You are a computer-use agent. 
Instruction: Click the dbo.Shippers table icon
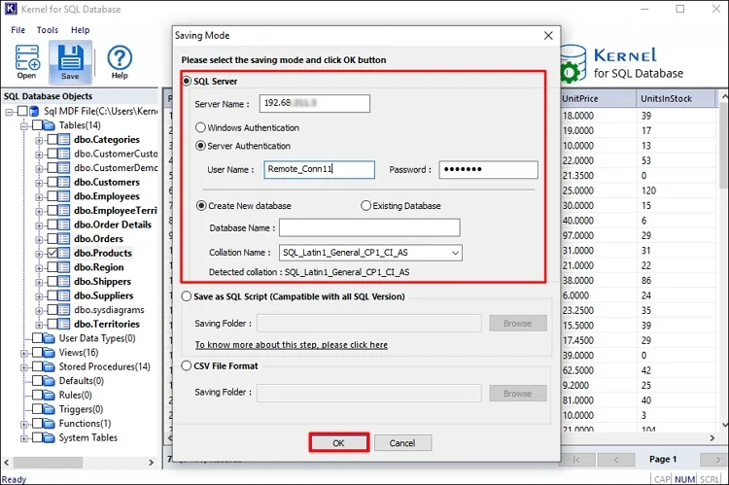[x=64, y=281]
